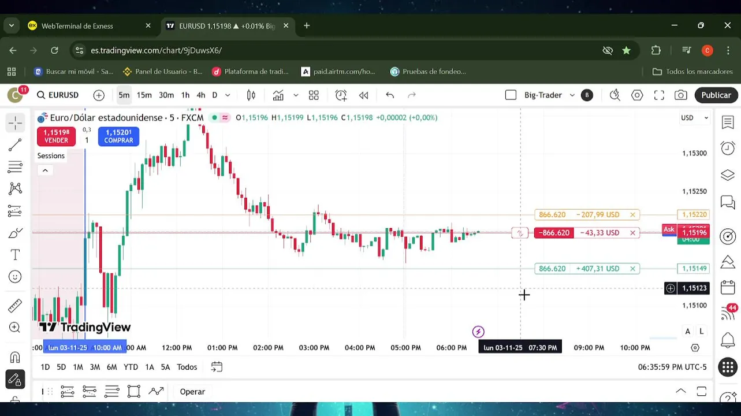This screenshot has height=416, width=741.
Task: Open the economic calendar icon
Action: (728, 288)
